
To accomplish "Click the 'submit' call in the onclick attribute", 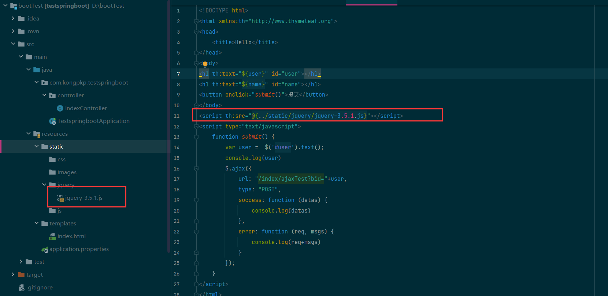I will [x=265, y=95].
